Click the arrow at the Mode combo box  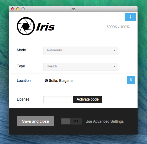tap(114, 51)
